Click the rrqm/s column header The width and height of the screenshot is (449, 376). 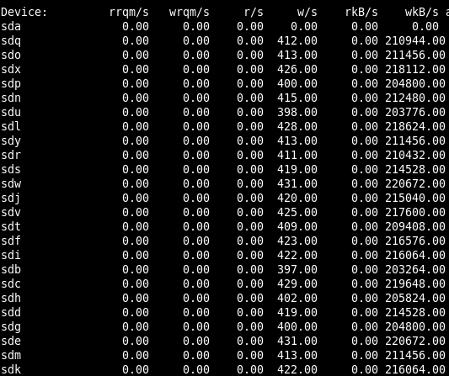click(129, 13)
